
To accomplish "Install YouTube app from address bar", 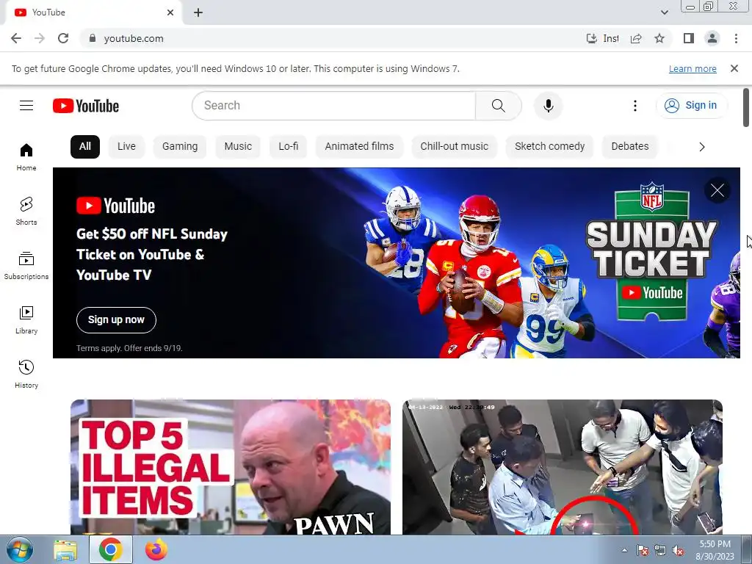I will coord(602,38).
